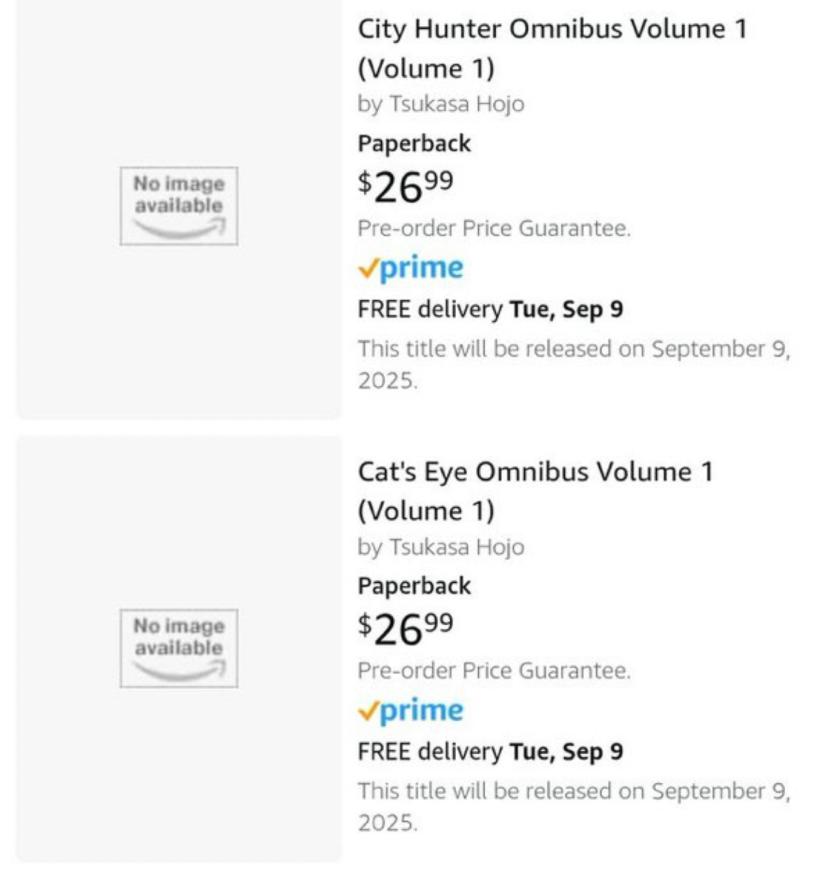Click the Cat's Eye no-image placeholder icon
Screen dimensions: 814x872
179,648
